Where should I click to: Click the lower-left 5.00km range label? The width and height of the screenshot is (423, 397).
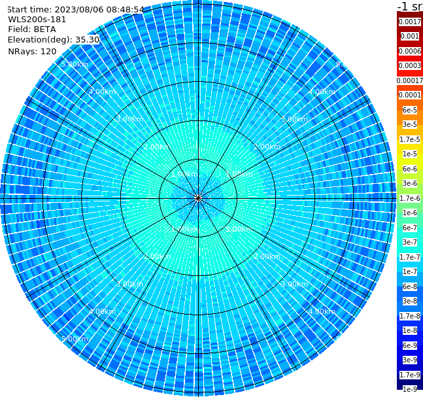[75, 339]
